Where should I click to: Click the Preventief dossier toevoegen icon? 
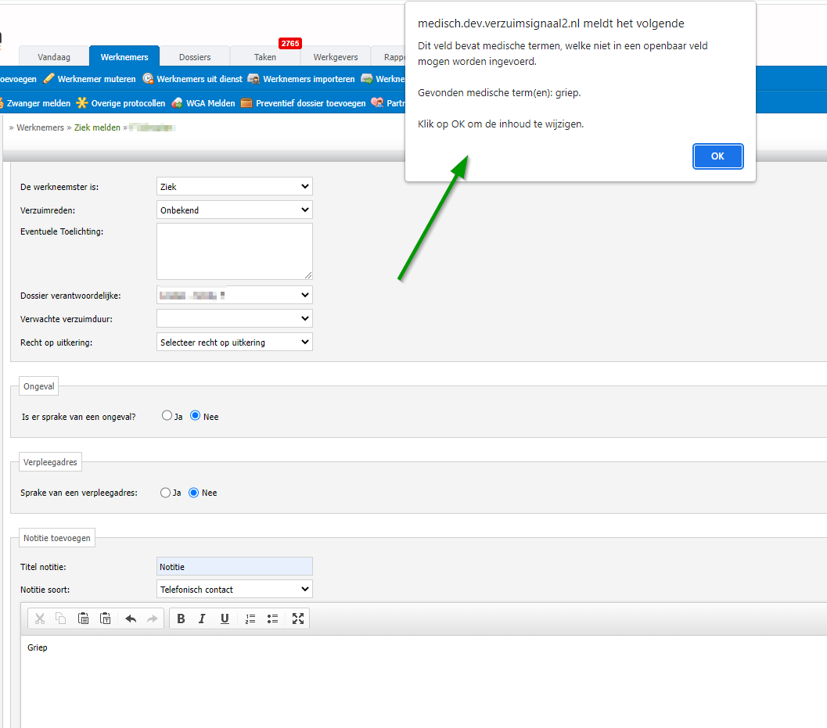click(x=246, y=102)
